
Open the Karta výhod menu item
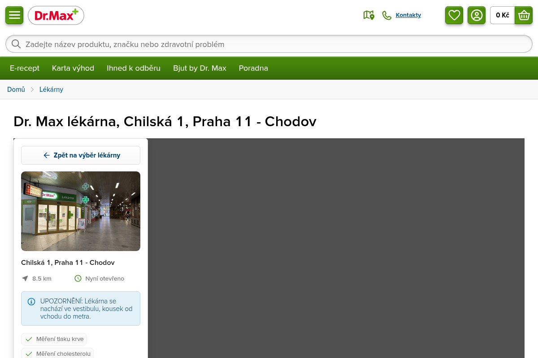coord(73,68)
